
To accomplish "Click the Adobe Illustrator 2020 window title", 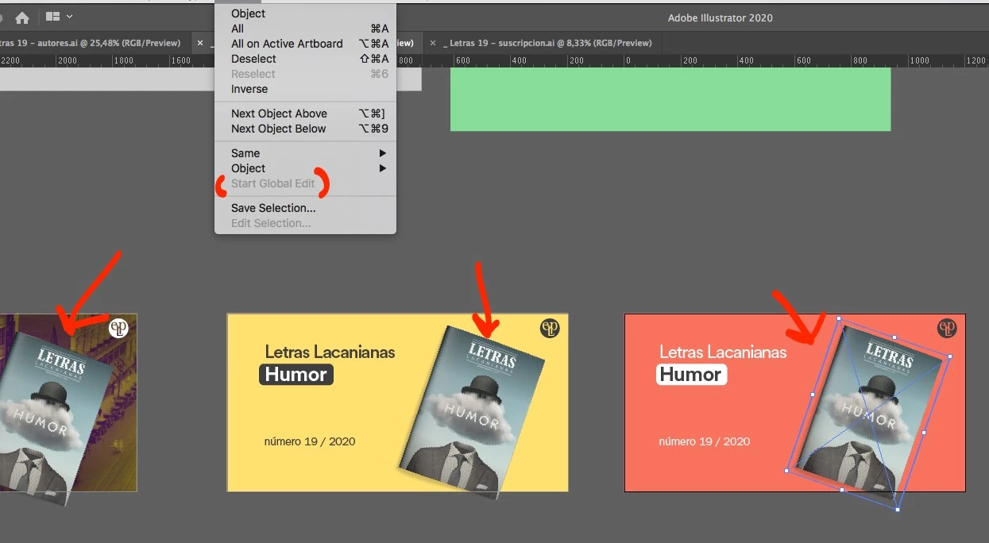I will 720,17.
